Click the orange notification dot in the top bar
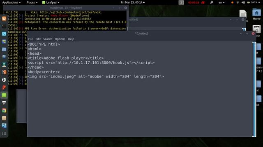This screenshot has height=147, width=263. tap(232, 2)
